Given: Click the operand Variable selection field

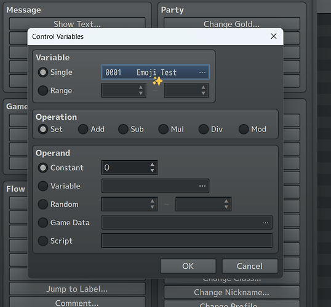Looking at the screenshot, I should 156,186.
